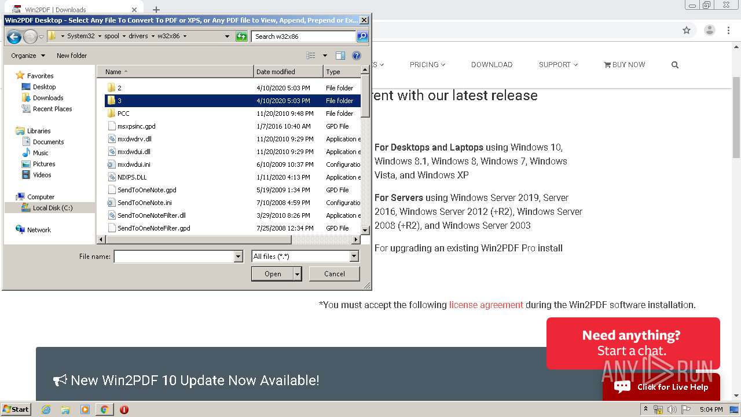Change view with the views icon
Viewport: 741px width, 417px height.
[x=311, y=56]
